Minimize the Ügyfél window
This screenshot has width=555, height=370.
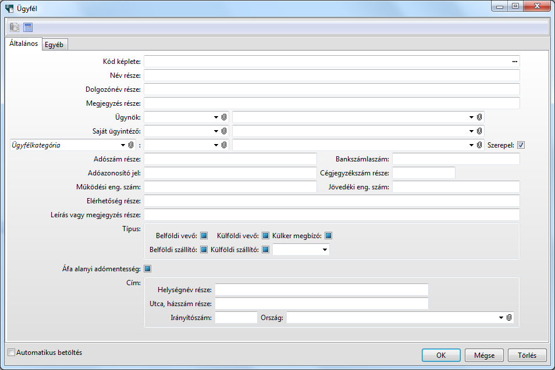tap(500, 6)
